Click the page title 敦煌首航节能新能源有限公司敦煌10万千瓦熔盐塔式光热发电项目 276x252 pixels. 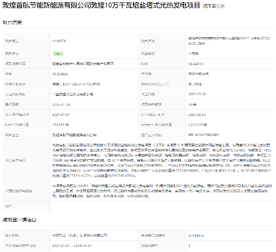[101, 5]
